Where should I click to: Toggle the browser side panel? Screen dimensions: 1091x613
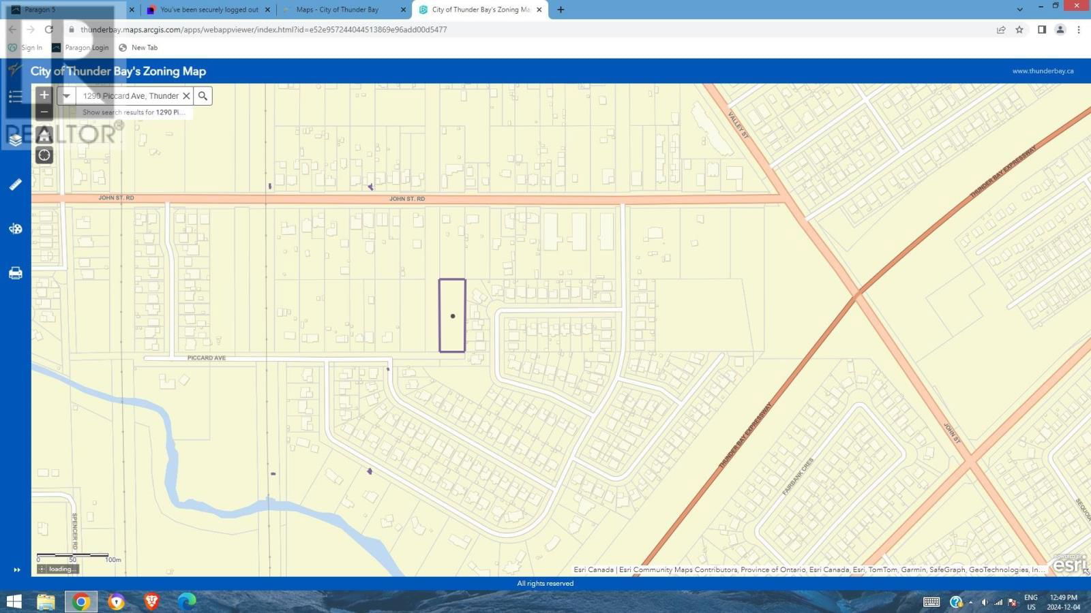pos(1041,29)
